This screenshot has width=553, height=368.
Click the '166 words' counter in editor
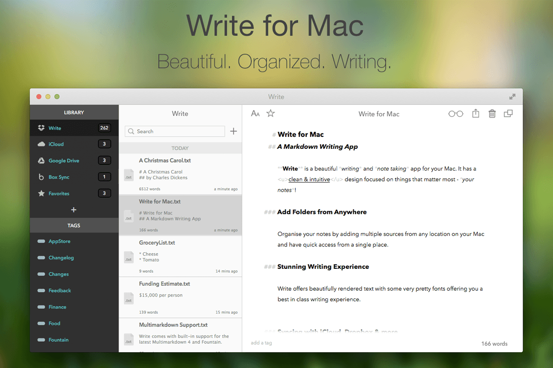pos(494,343)
